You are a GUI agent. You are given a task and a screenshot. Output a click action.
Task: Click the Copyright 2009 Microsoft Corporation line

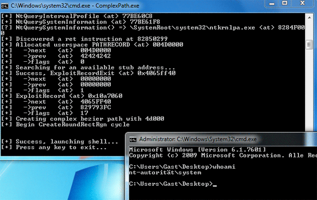coord(223,155)
